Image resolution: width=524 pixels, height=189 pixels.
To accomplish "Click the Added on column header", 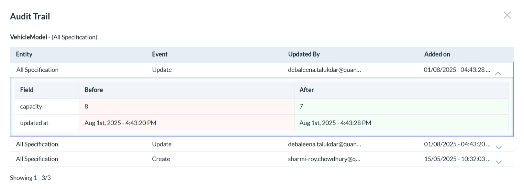I will 437,54.
